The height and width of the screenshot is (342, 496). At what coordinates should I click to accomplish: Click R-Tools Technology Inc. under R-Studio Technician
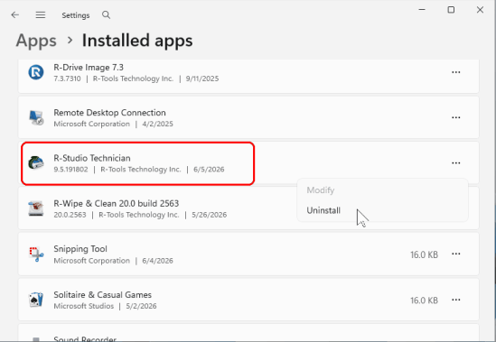(x=140, y=170)
